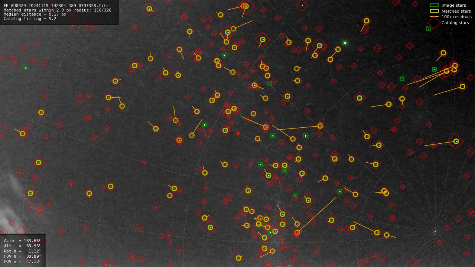
Task: Click the 'Catalog lim mag = 5.2' line
Action: pyautogui.click(x=30, y=19)
